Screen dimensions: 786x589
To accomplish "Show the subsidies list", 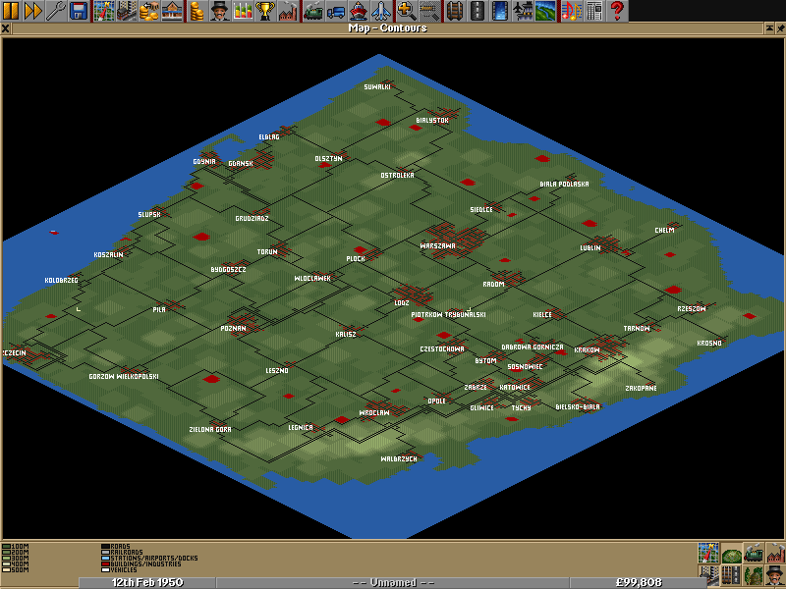I will [148, 11].
